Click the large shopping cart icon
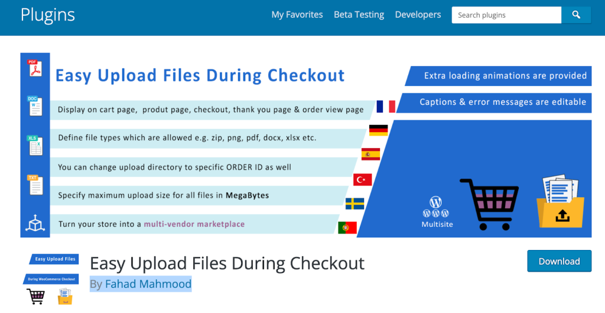Image resolution: width=605 pixels, height=313 pixels. point(490,205)
